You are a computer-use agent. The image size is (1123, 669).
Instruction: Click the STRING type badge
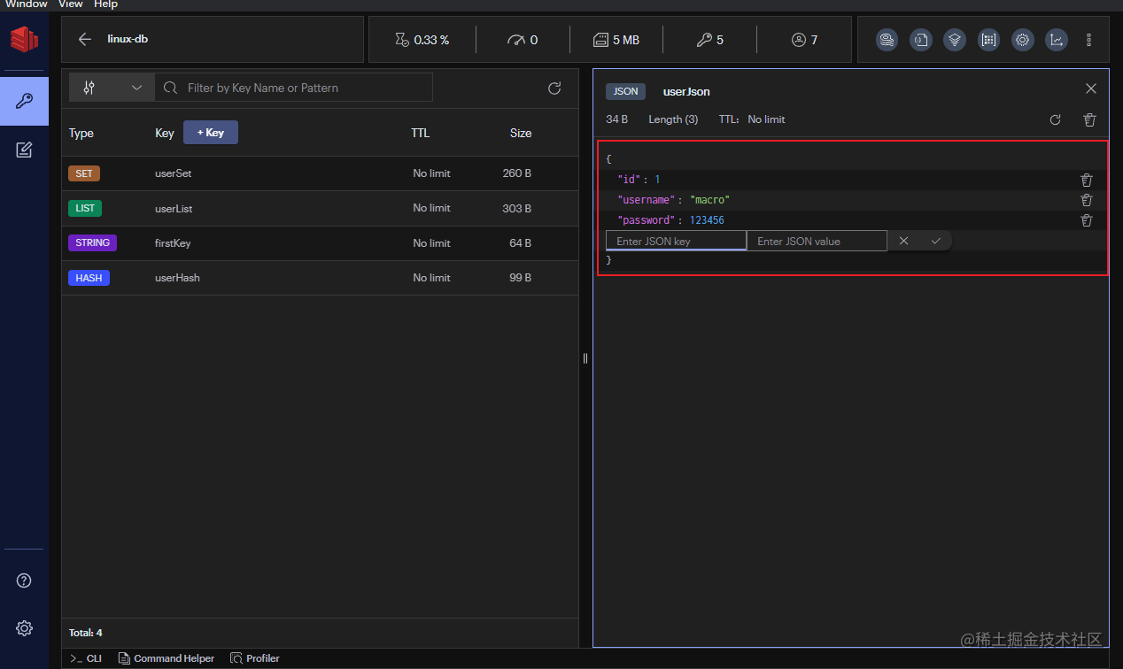point(92,242)
